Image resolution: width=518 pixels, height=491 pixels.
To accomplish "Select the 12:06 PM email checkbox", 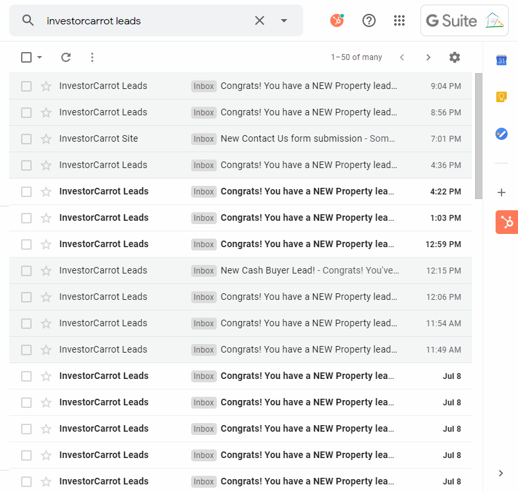I will [26, 297].
